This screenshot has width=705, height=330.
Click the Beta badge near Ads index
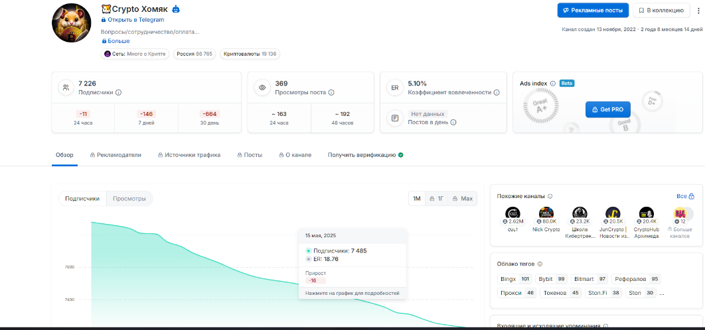click(567, 83)
